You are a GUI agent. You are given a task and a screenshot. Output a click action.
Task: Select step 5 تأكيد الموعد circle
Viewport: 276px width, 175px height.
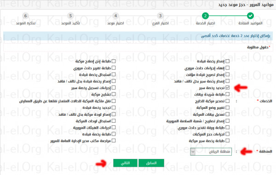coord(70,16)
